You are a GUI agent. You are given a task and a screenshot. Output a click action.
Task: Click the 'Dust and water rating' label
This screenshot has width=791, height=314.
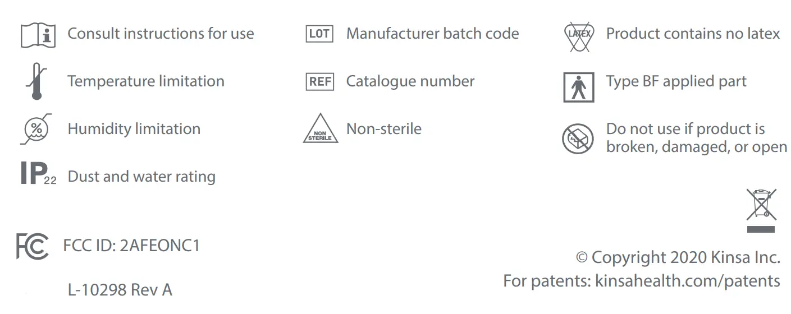141,177
